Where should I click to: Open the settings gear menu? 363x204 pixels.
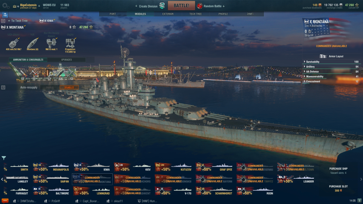click(6, 6)
